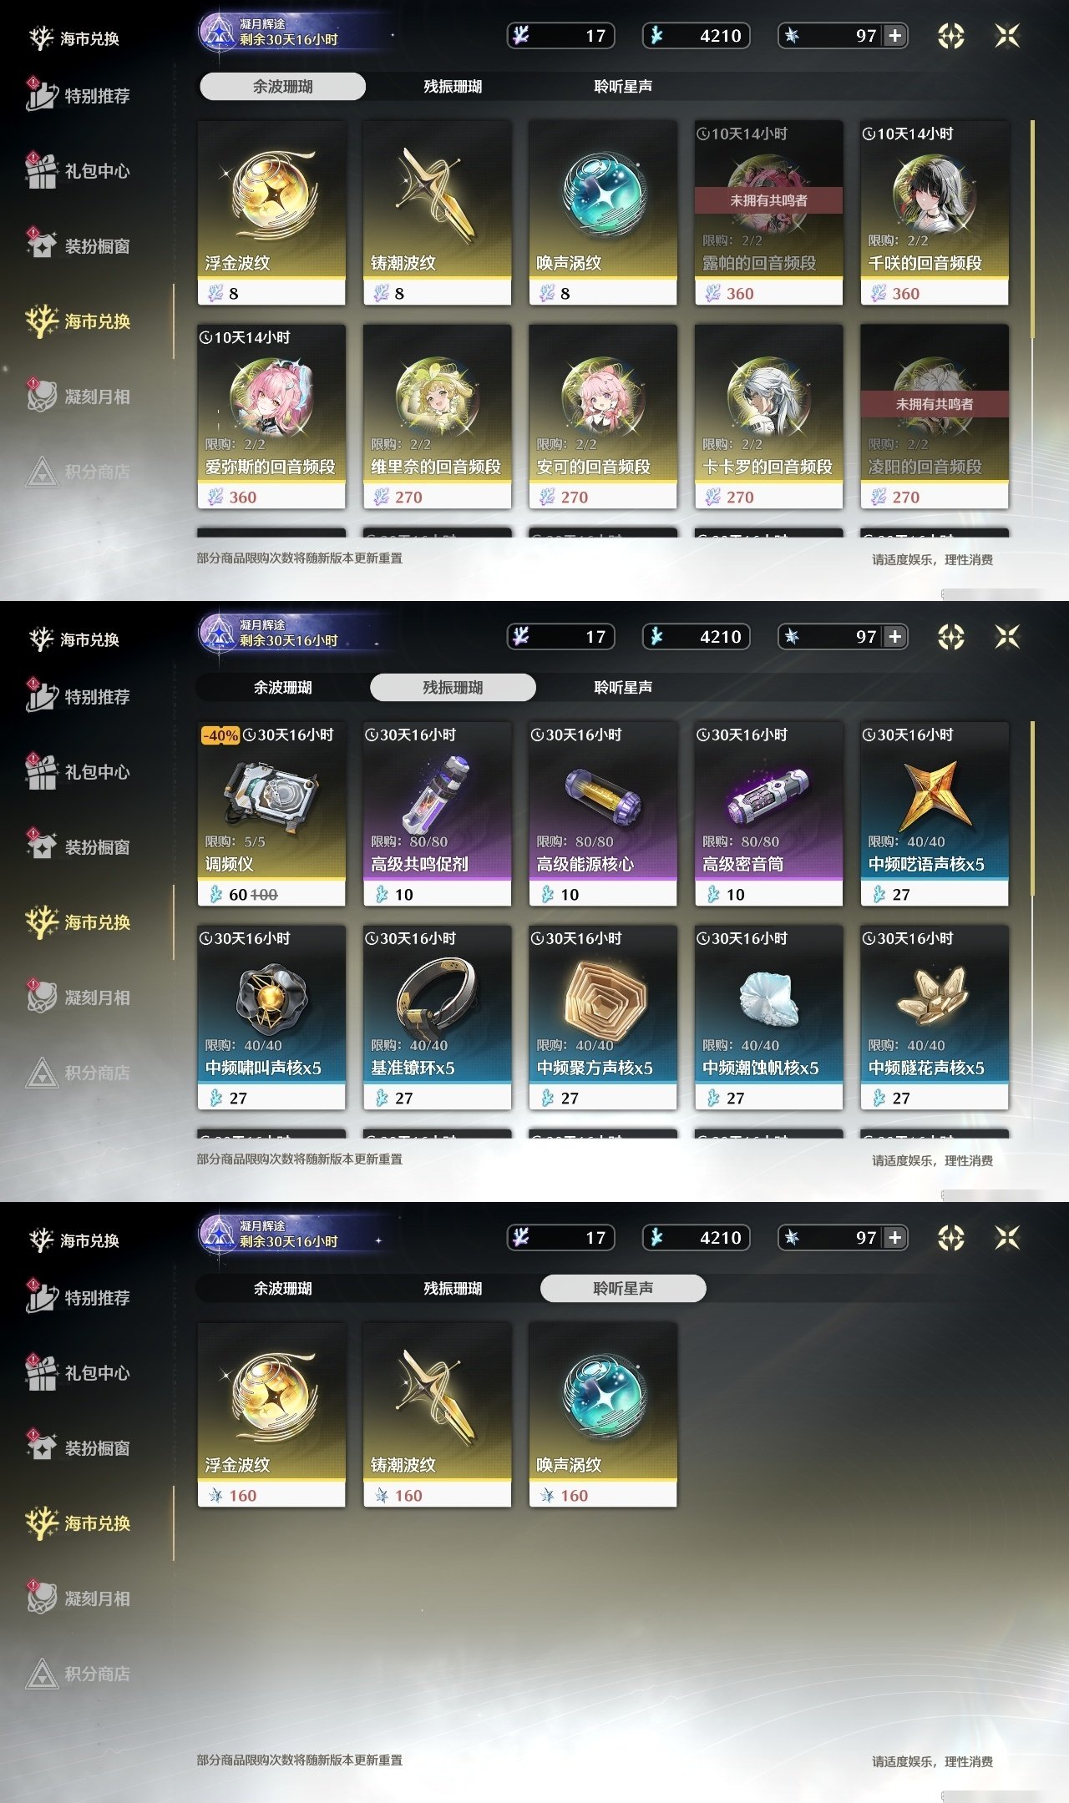The image size is (1069, 1803).
Task: Choose 维里奈的回音频段 character card
Action: 437,417
